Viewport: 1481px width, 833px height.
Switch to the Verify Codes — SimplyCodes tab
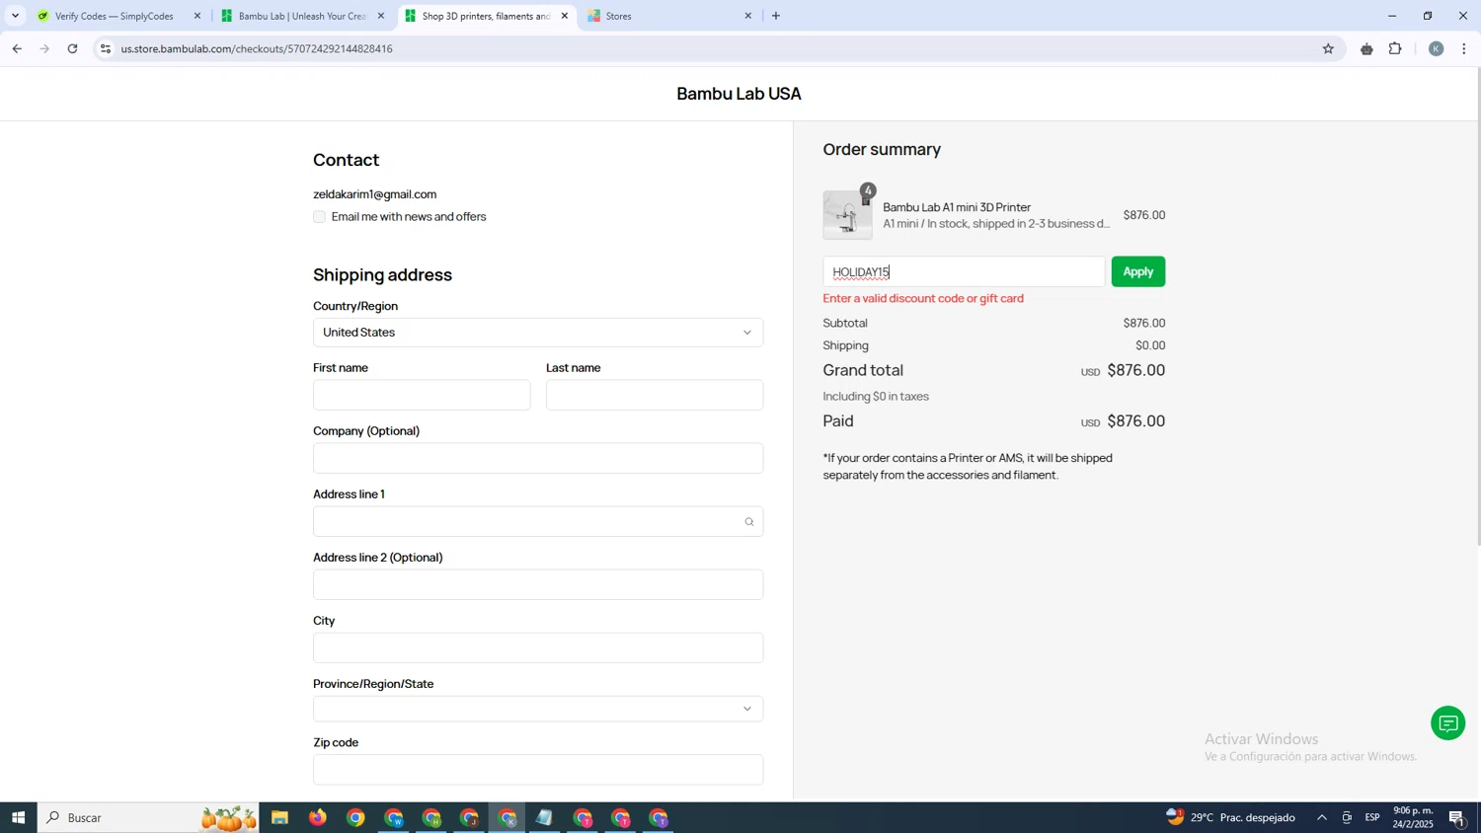click(114, 16)
